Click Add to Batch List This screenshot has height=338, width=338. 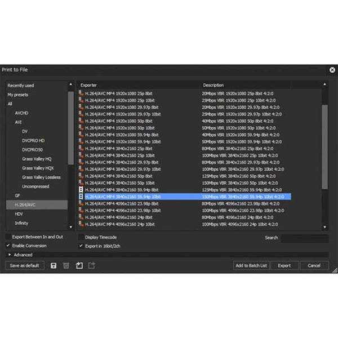[251, 265]
